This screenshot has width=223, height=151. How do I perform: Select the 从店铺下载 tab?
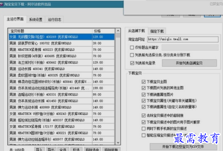(x=136, y=31)
